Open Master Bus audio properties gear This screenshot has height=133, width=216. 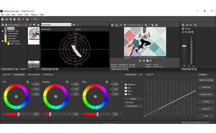point(183,25)
